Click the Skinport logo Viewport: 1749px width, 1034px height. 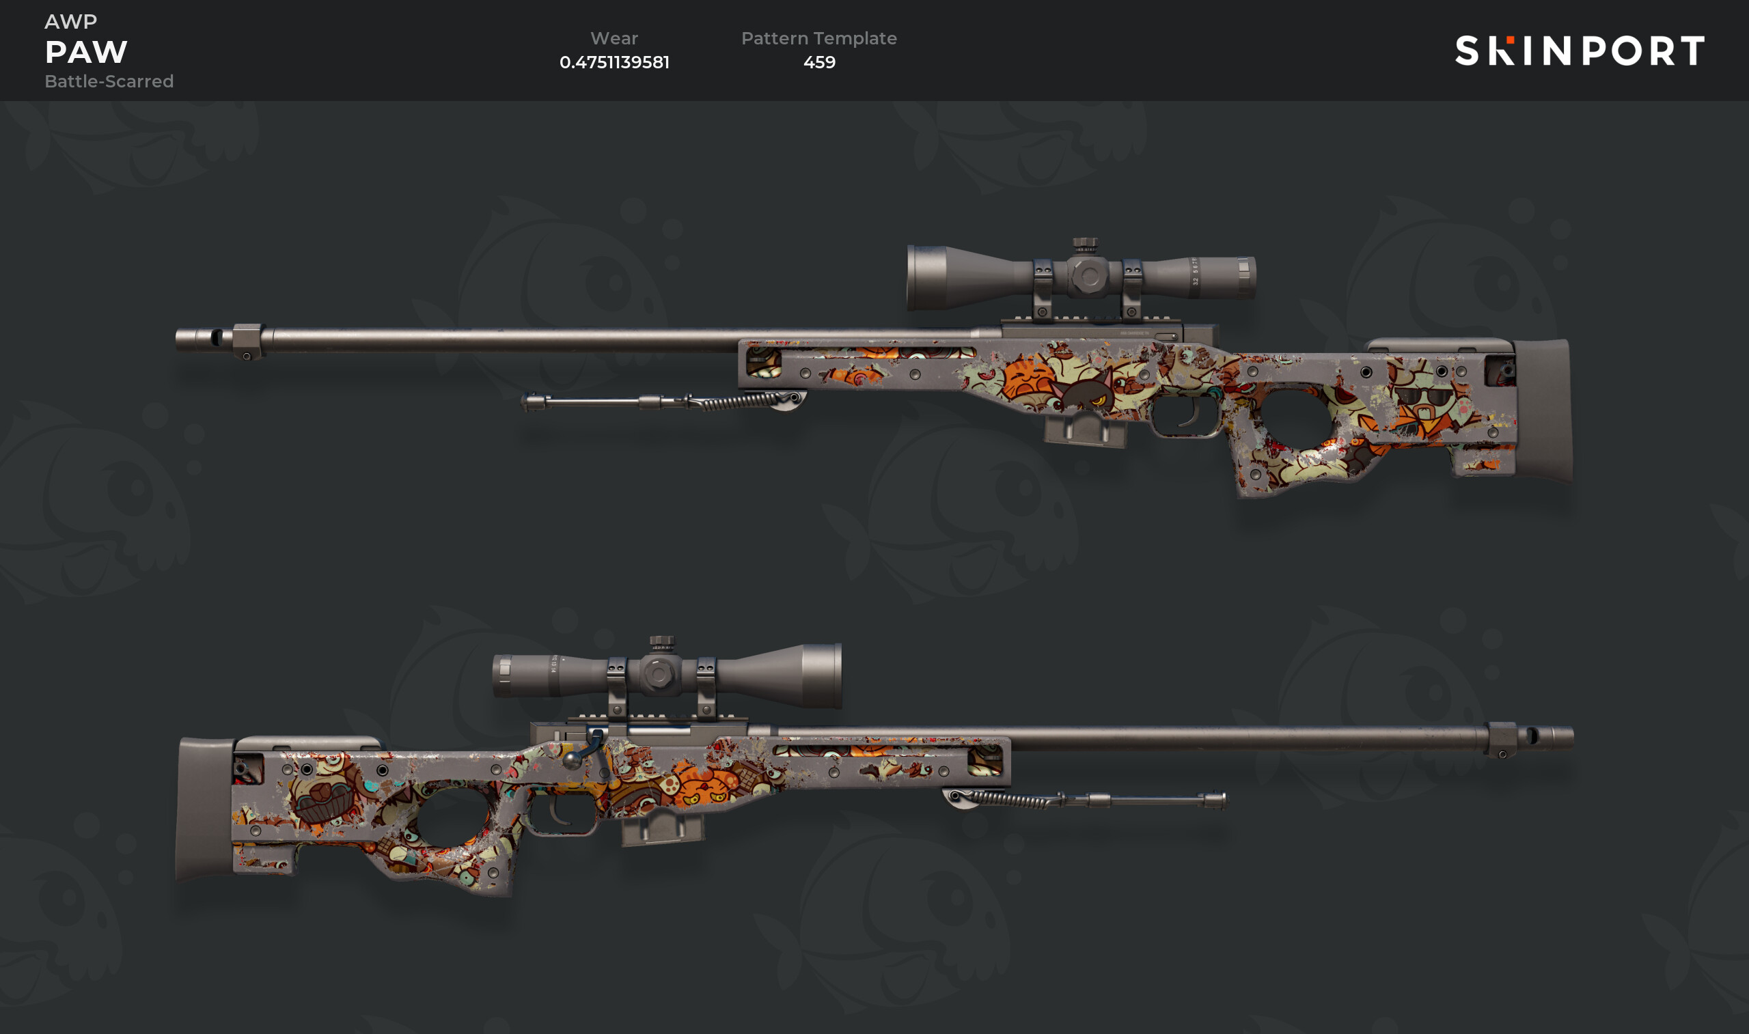[1580, 51]
